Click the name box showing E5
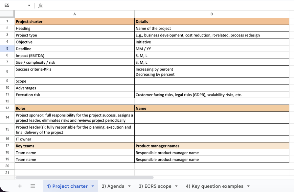Screen dimensions: 294x192 13,6
